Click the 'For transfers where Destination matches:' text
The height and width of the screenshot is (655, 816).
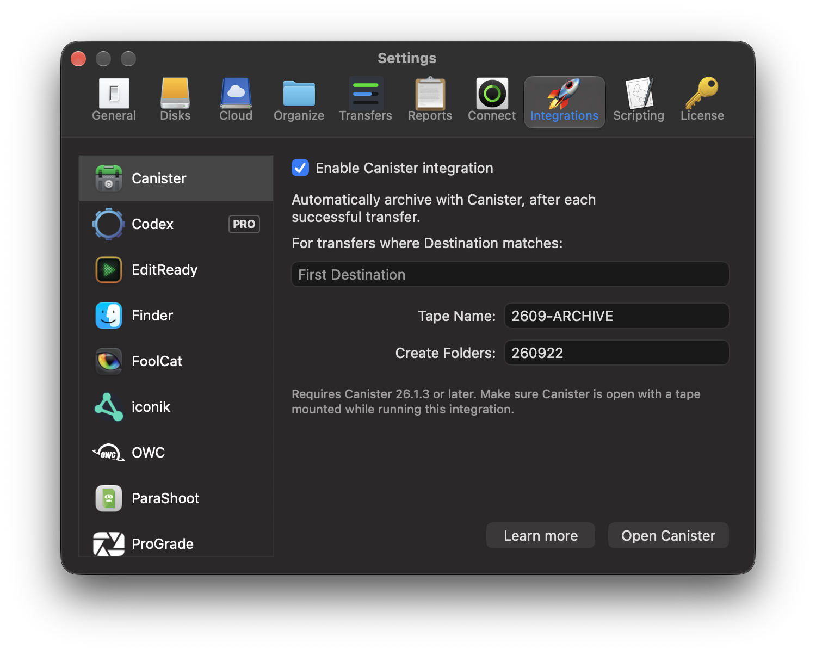point(427,243)
